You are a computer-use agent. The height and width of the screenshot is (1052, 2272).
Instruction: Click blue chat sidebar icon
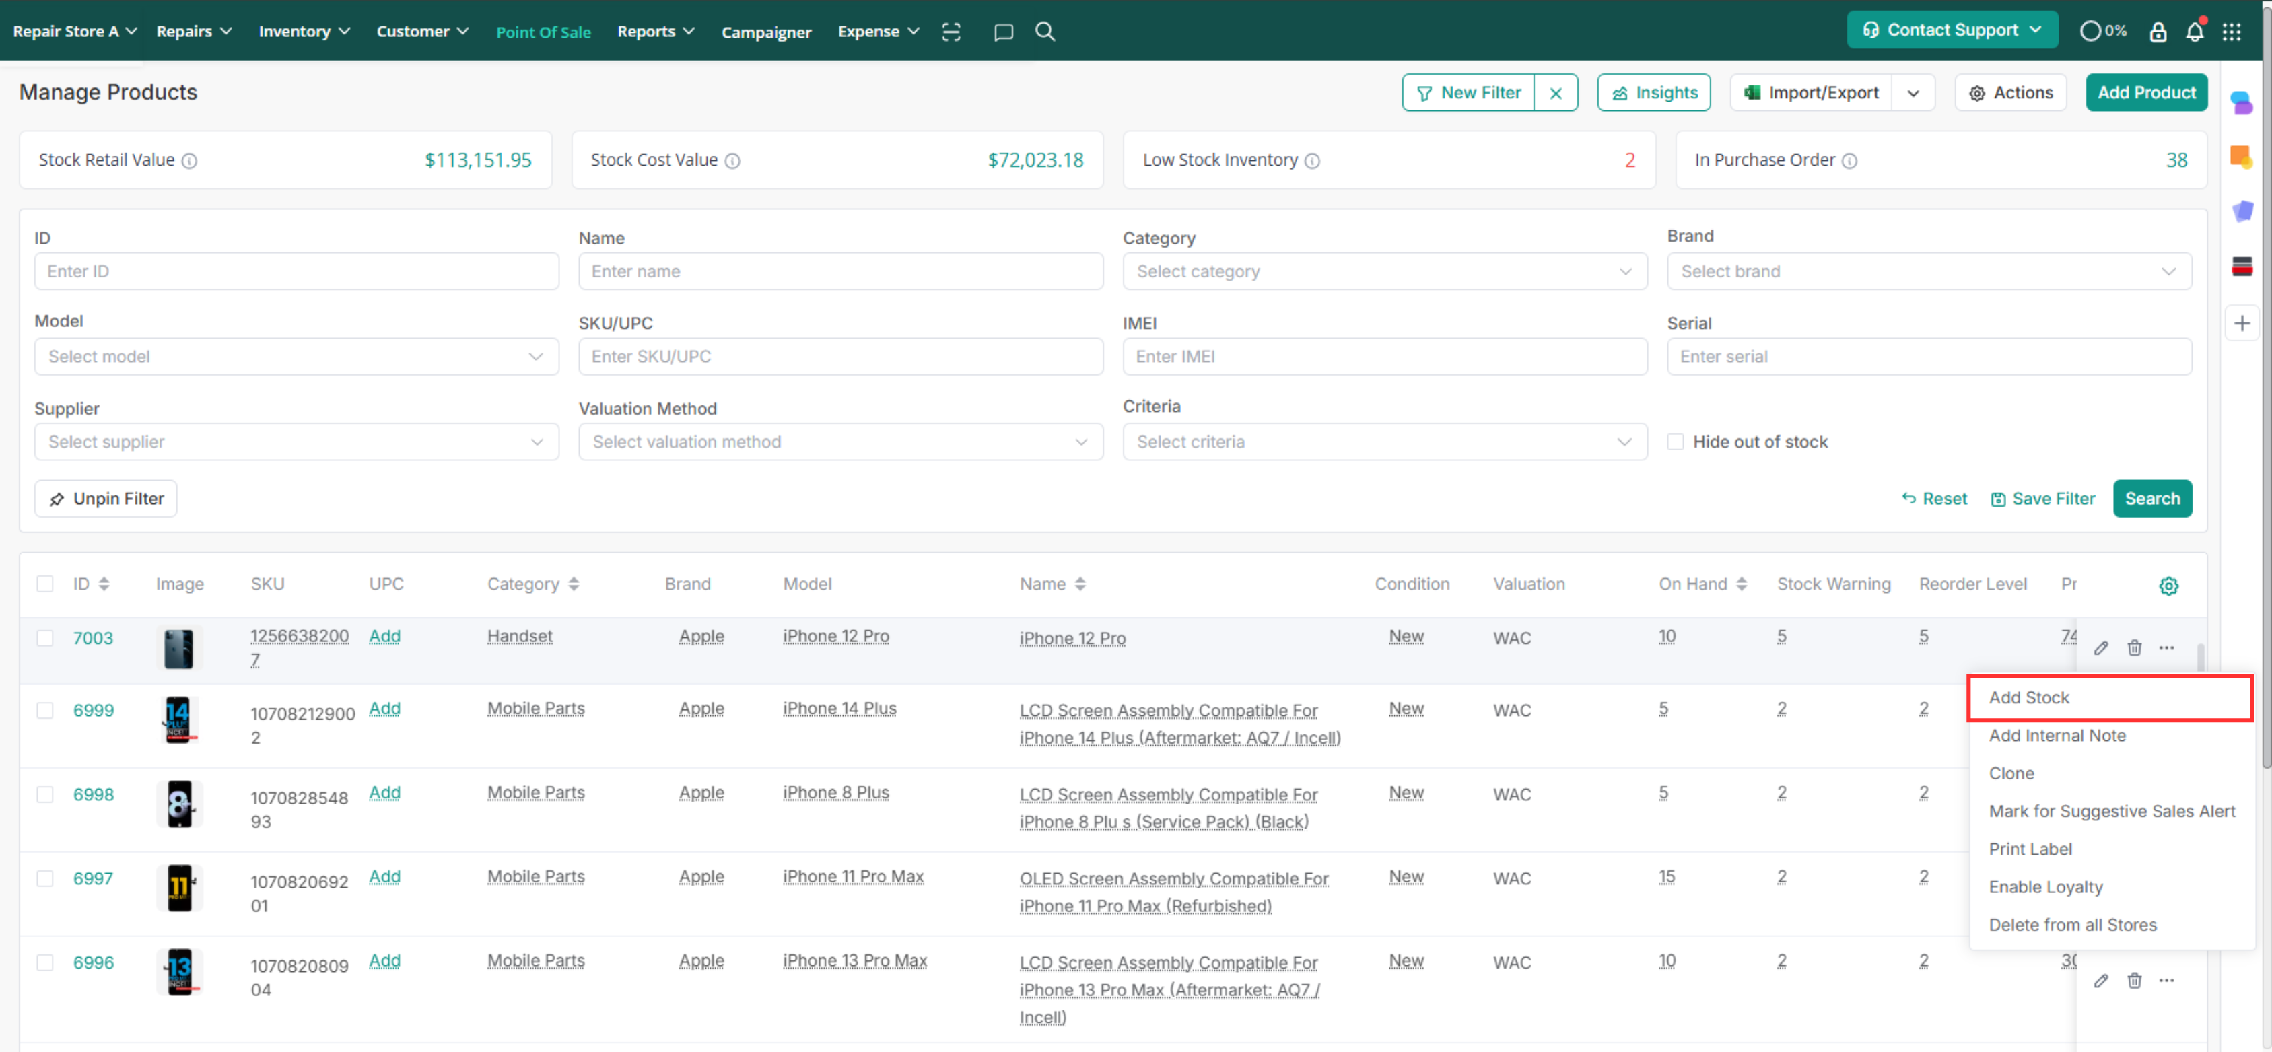(2241, 102)
